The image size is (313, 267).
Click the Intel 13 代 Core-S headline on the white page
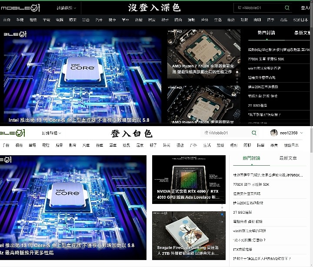pyautogui.click(x=67, y=249)
